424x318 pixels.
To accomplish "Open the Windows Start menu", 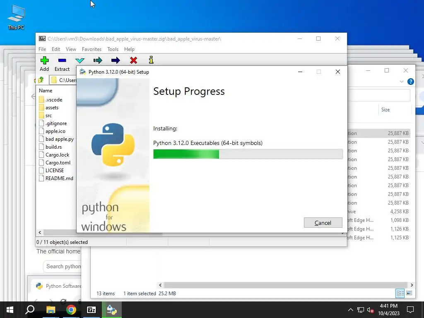I will pos(10,310).
